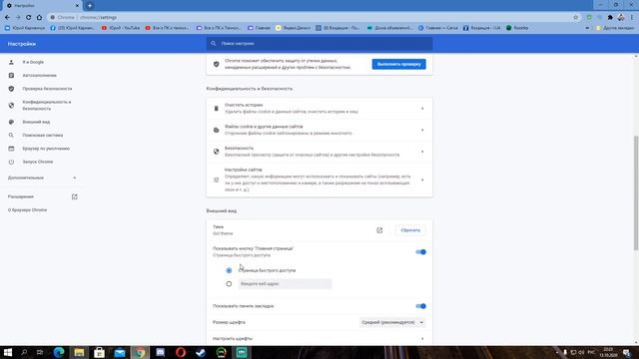Select the 'Страница быстрого доступа' radio button

click(x=229, y=270)
